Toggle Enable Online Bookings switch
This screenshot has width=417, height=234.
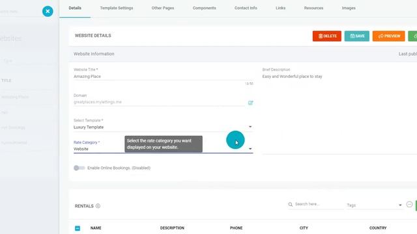tap(79, 168)
